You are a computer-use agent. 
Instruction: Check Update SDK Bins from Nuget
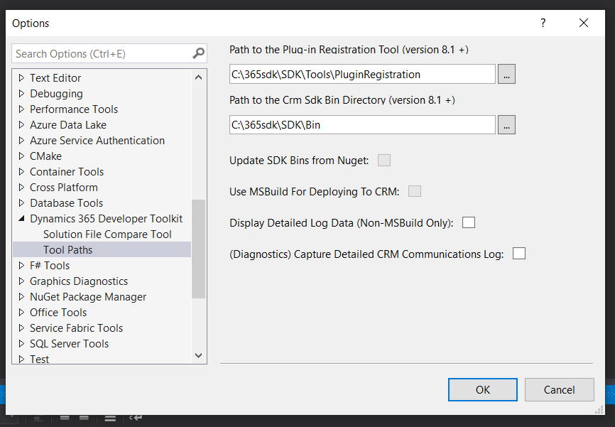click(384, 160)
